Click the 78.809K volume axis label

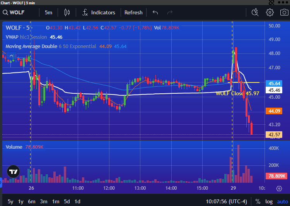[276, 176]
